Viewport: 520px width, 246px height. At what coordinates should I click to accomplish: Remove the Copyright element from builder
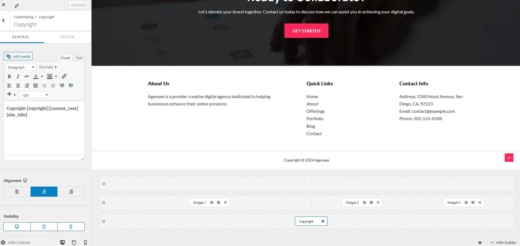coord(323,221)
